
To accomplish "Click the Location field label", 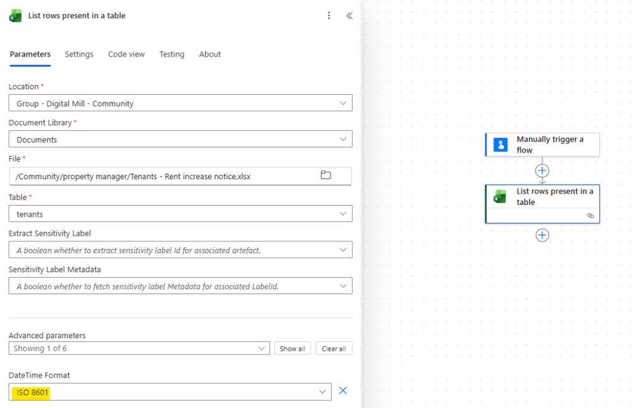I will pos(24,87).
